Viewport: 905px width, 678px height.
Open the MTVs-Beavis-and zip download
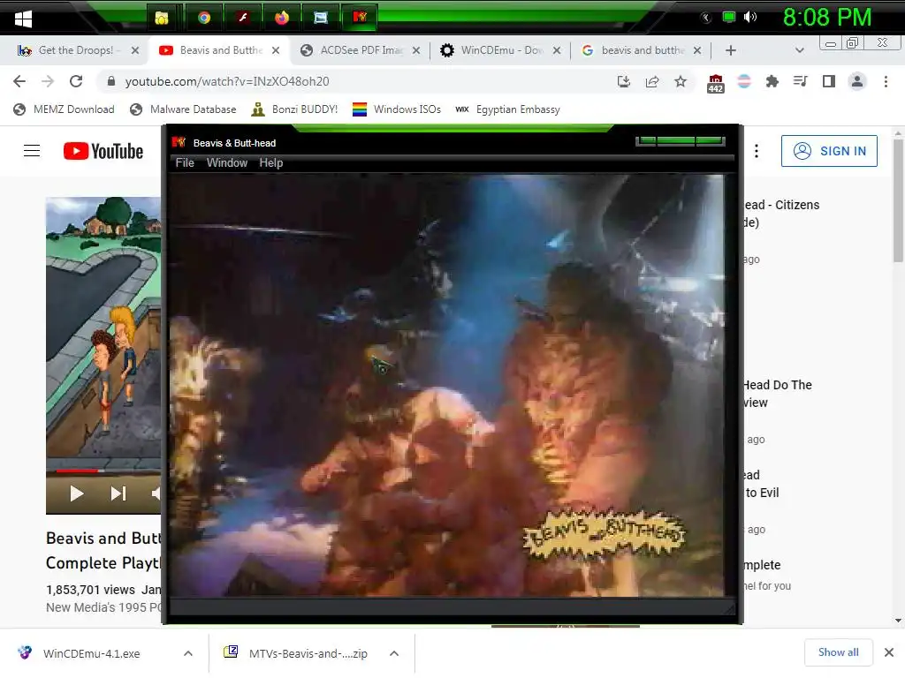tap(308, 653)
